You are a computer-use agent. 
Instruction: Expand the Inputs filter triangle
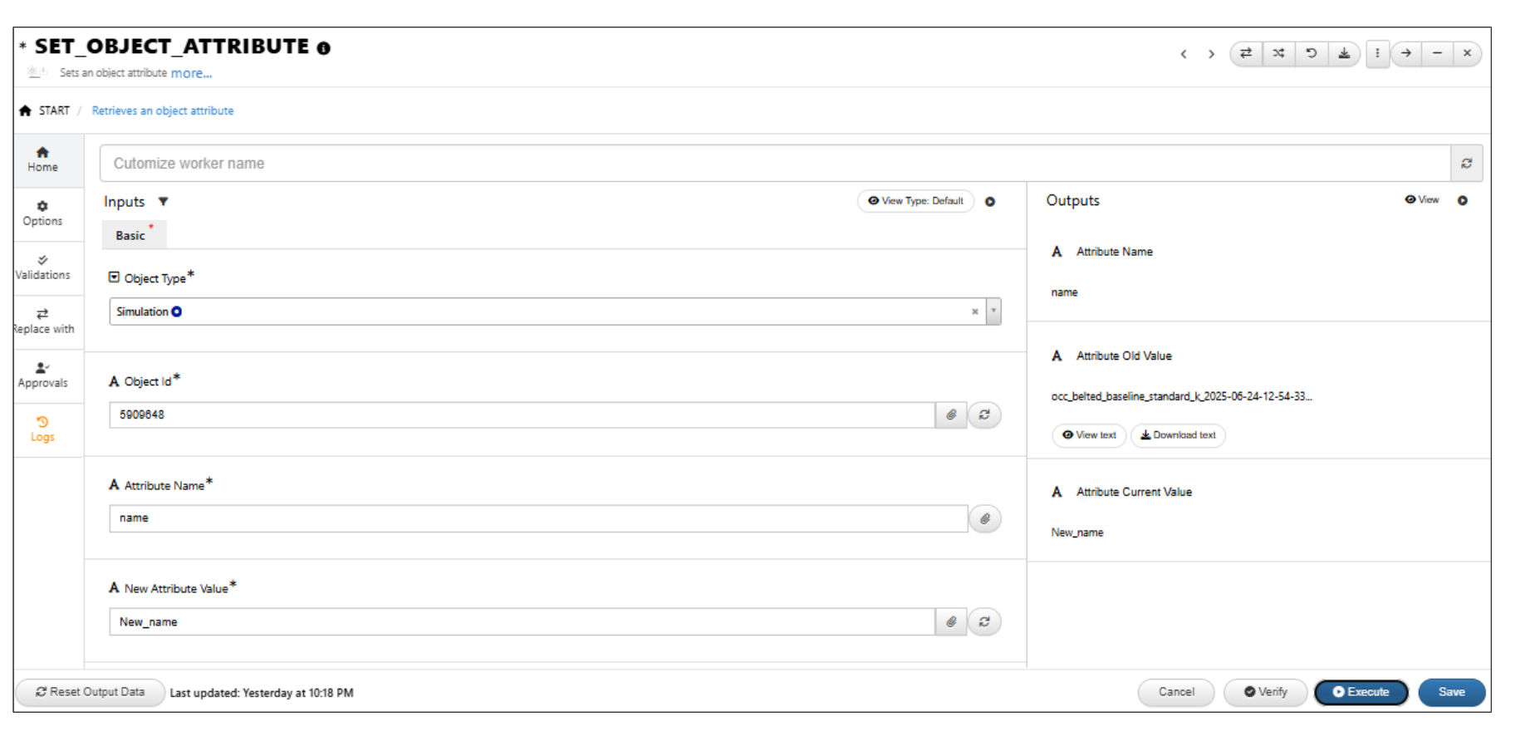164,201
